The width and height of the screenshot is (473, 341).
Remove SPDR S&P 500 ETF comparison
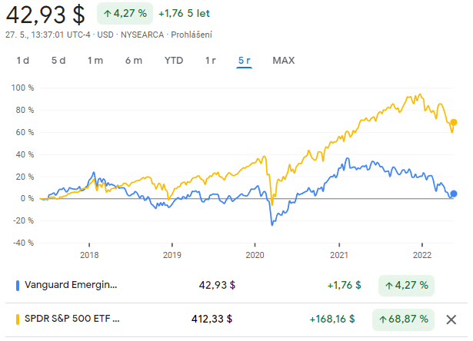(x=451, y=319)
